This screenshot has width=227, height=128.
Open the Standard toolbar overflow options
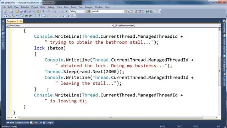(160, 11)
